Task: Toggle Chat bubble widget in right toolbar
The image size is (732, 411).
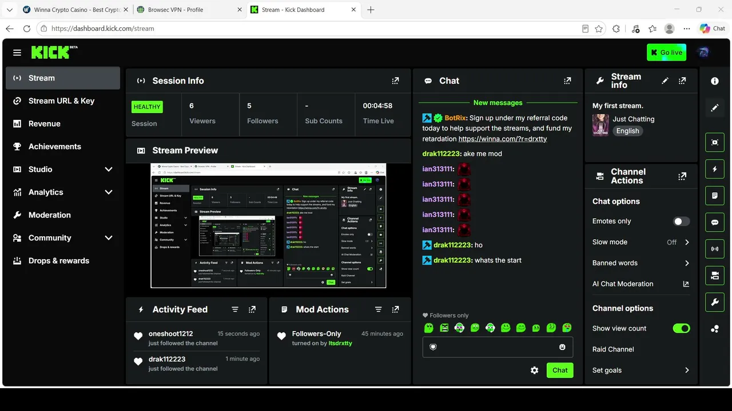Action: point(715,222)
